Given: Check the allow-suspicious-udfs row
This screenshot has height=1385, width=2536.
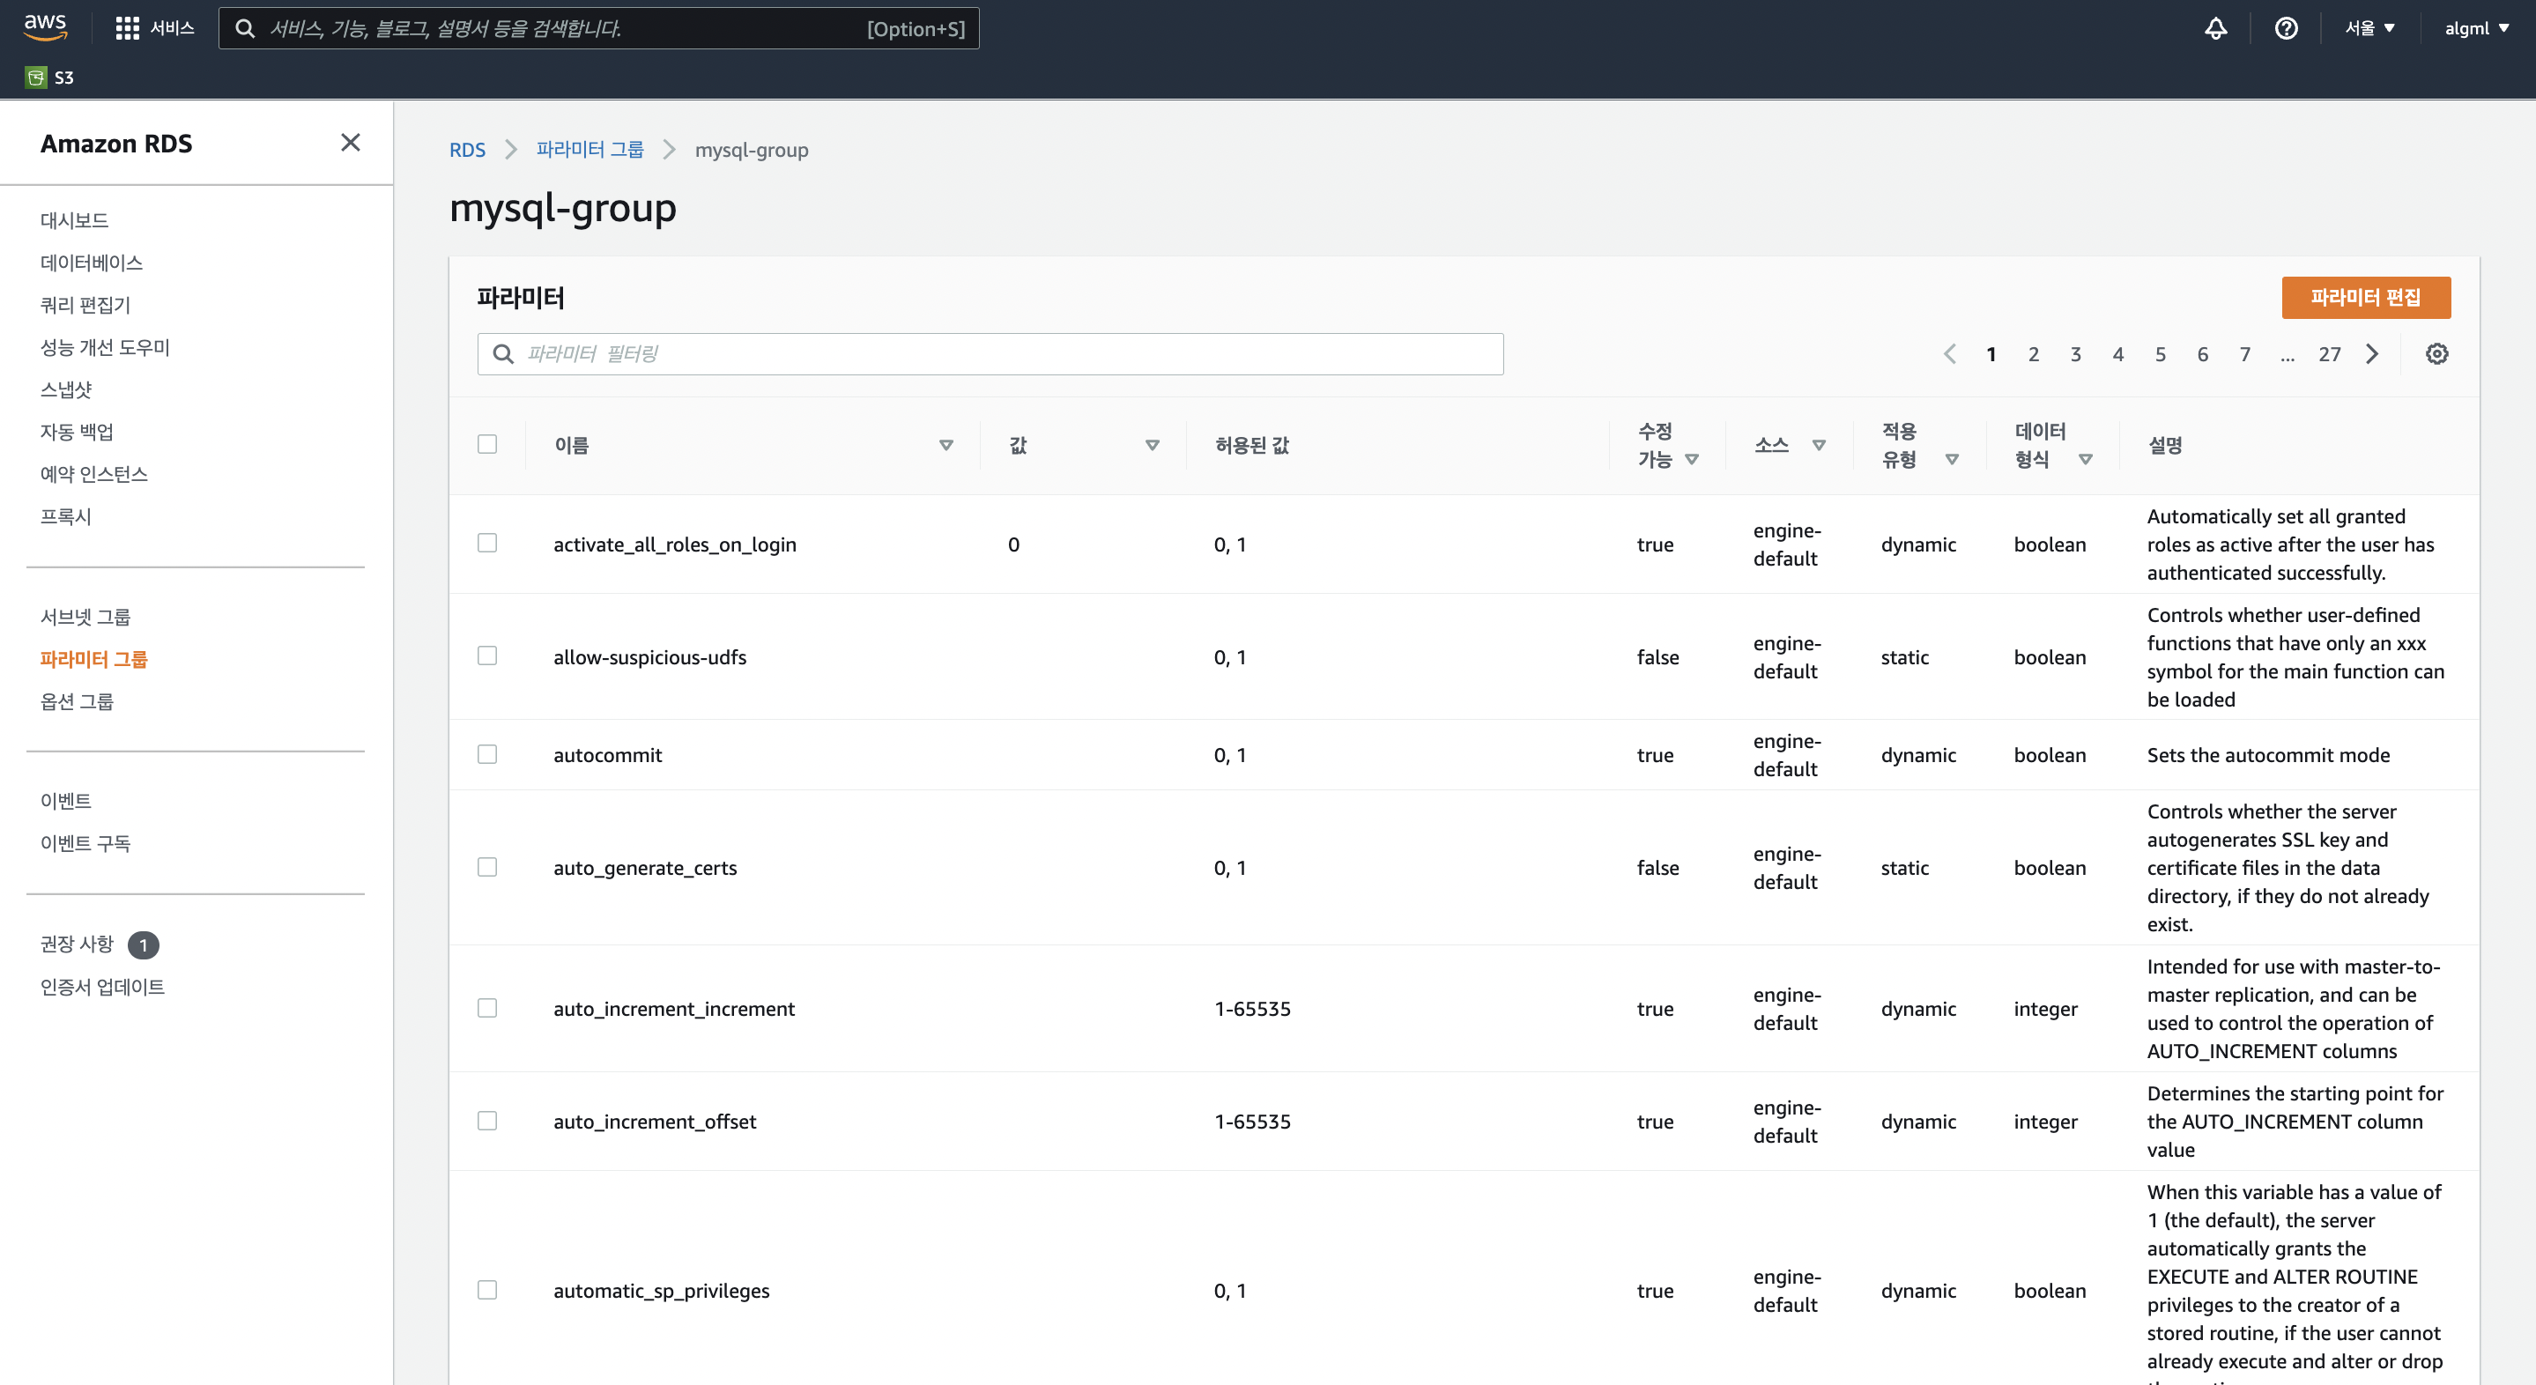Looking at the screenshot, I should [487, 655].
